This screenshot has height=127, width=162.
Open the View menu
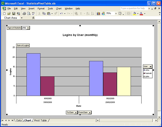23,9
